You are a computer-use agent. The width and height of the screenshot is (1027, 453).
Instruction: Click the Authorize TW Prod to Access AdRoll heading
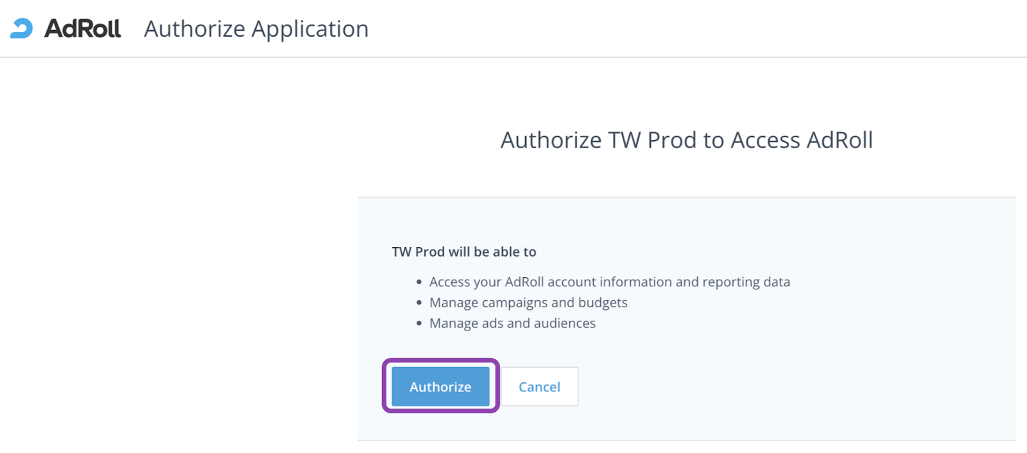[x=687, y=140]
